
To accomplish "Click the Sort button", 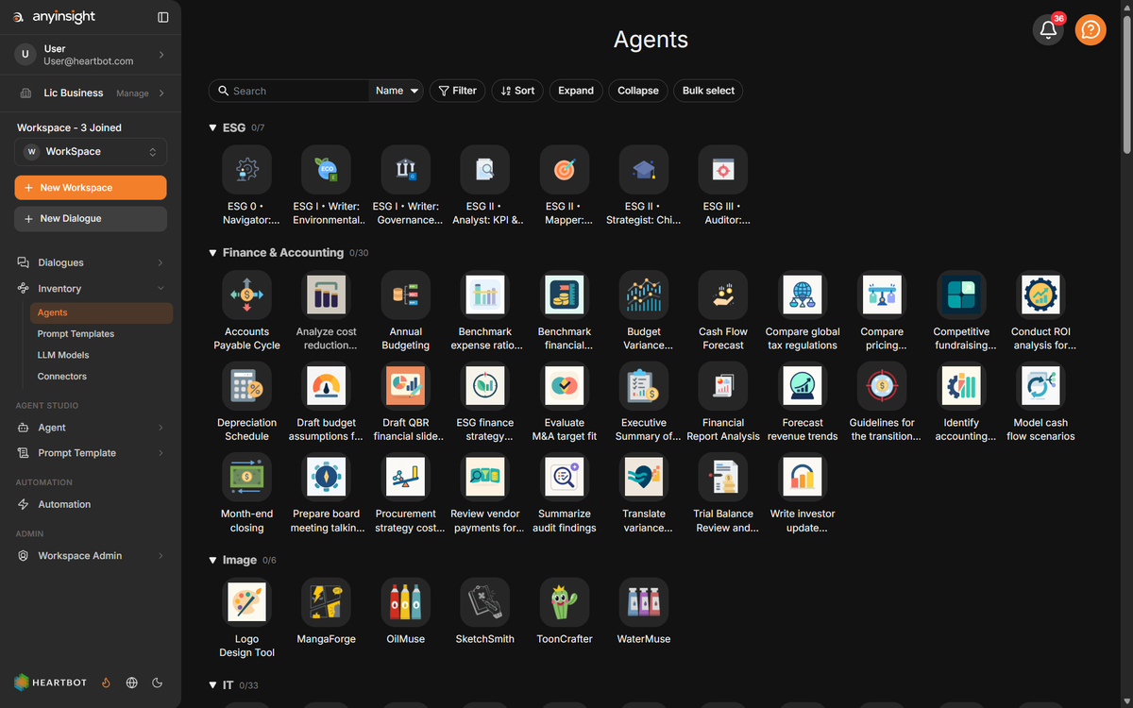I will (x=517, y=91).
